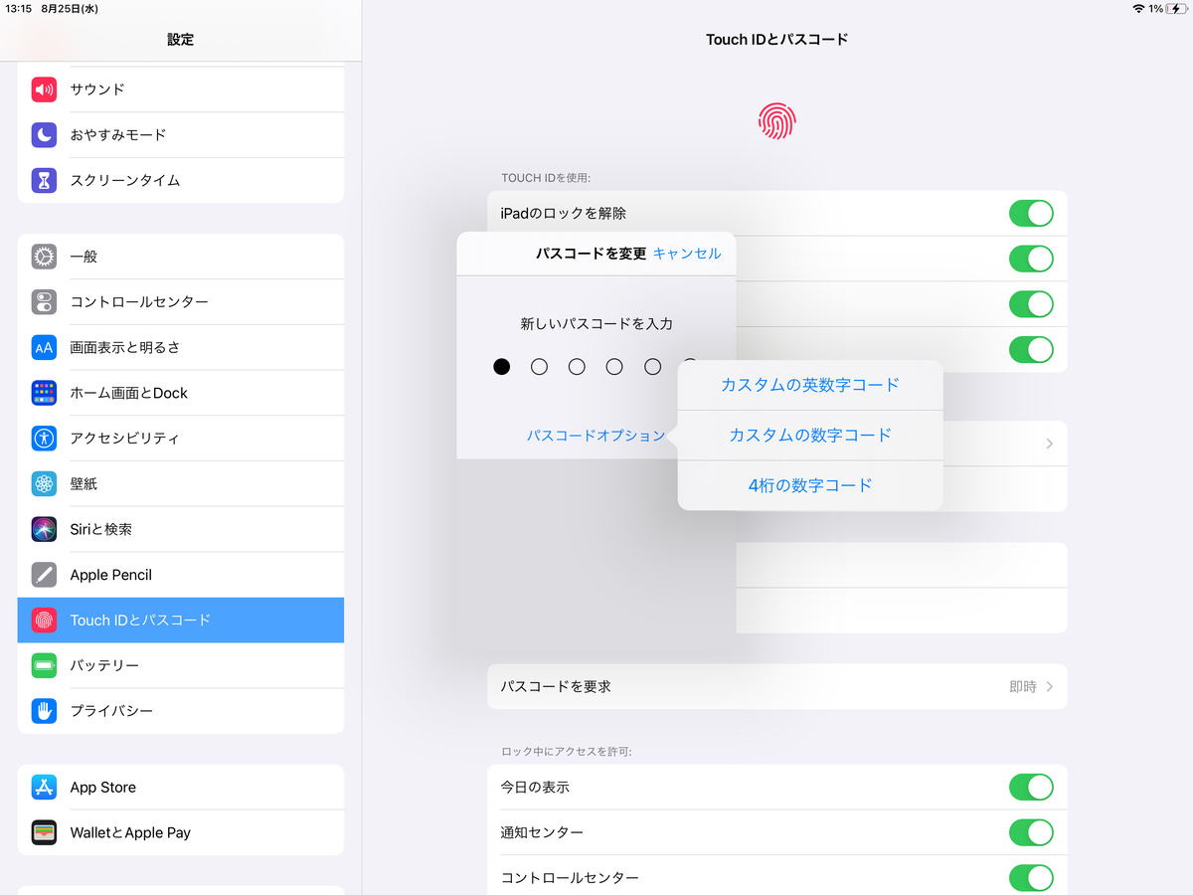Tap the Display & Brightness AA icon
Screen dimensions: 1193x895
coord(44,347)
